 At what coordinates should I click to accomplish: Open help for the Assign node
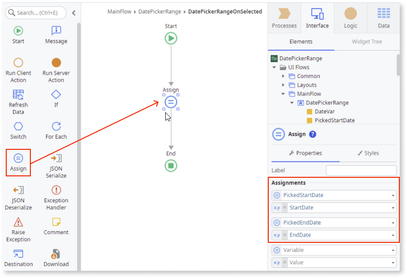coord(313,134)
